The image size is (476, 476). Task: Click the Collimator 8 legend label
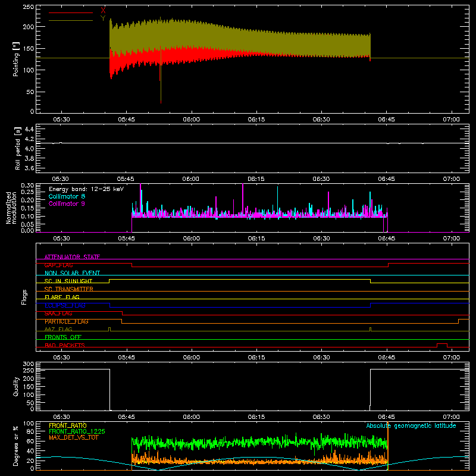tap(67, 196)
